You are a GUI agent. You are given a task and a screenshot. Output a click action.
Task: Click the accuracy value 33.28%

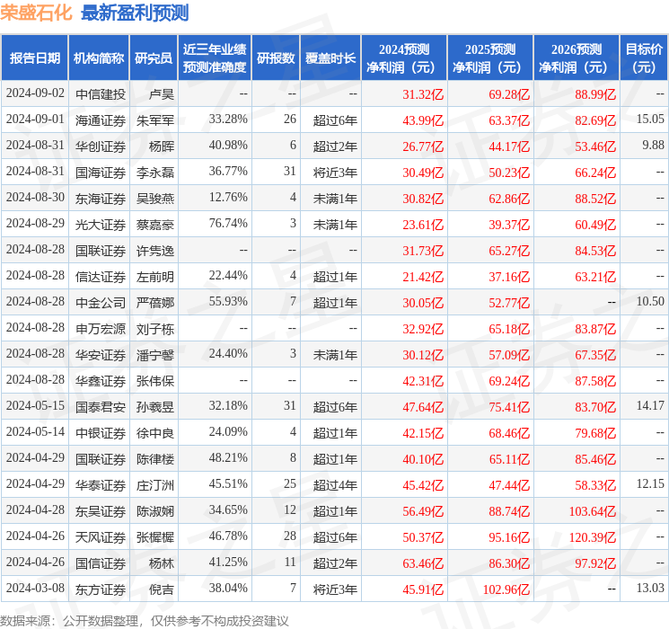click(228, 120)
